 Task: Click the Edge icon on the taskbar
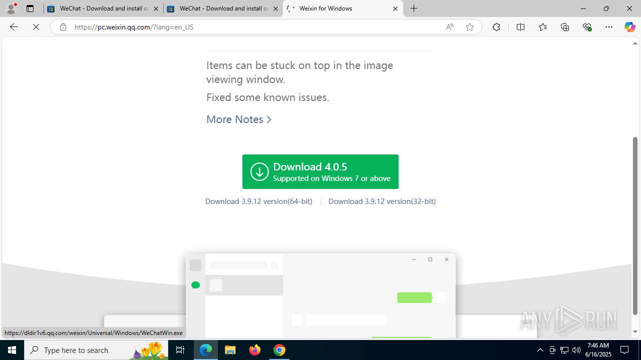point(206,350)
